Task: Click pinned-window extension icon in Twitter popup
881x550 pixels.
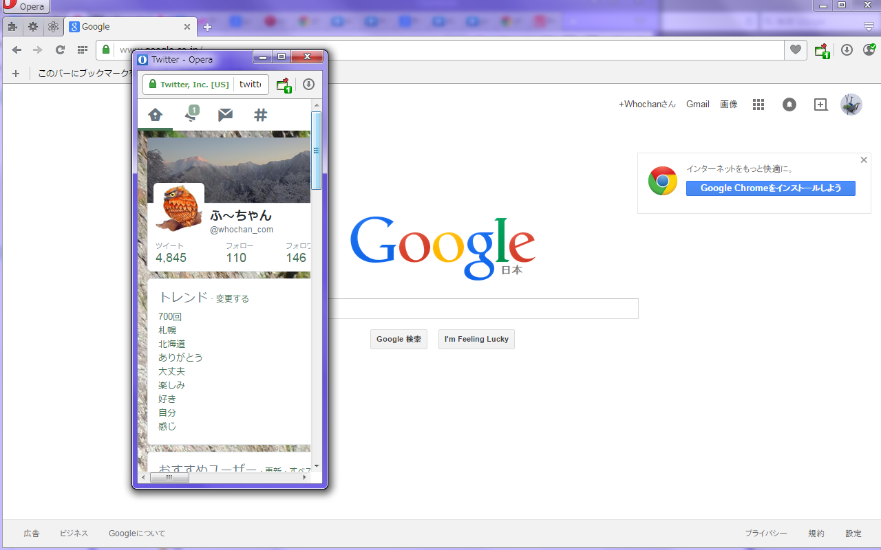Action: [x=284, y=85]
